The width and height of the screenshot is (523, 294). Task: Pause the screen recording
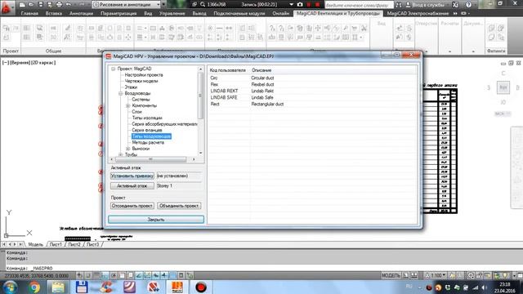tap(309, 5)
